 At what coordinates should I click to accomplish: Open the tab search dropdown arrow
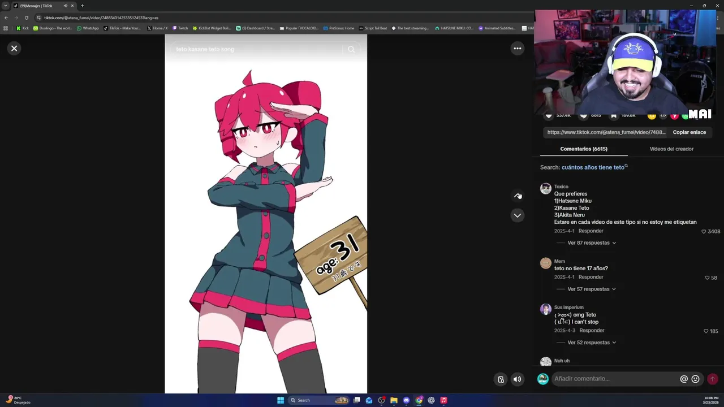(x=6, y=6)
